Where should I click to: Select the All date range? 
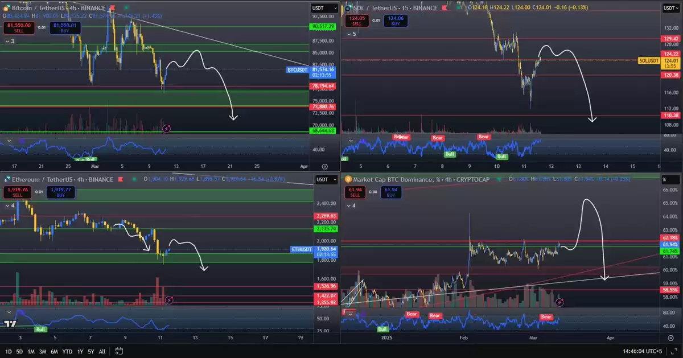tap(102, 351)
